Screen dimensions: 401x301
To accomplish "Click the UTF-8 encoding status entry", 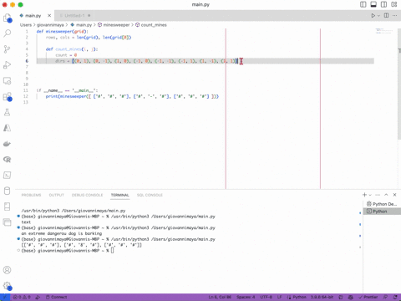I will click(x=266, y=297).
